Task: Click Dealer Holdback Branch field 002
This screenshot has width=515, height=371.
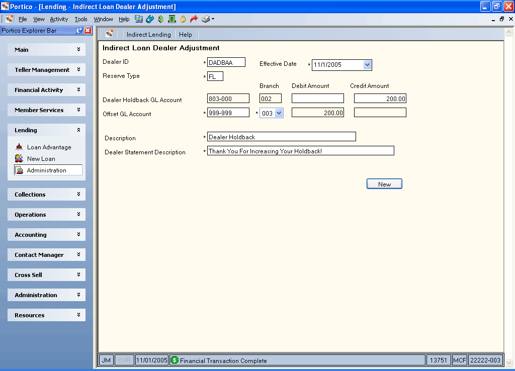Action: 270,99
